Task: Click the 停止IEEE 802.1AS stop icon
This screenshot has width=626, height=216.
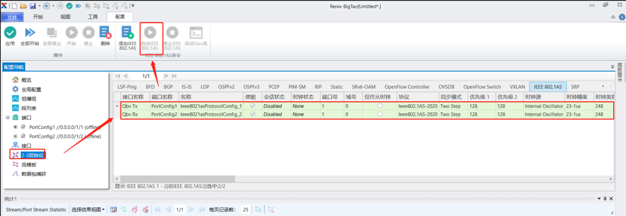Action: click(173, 32)
